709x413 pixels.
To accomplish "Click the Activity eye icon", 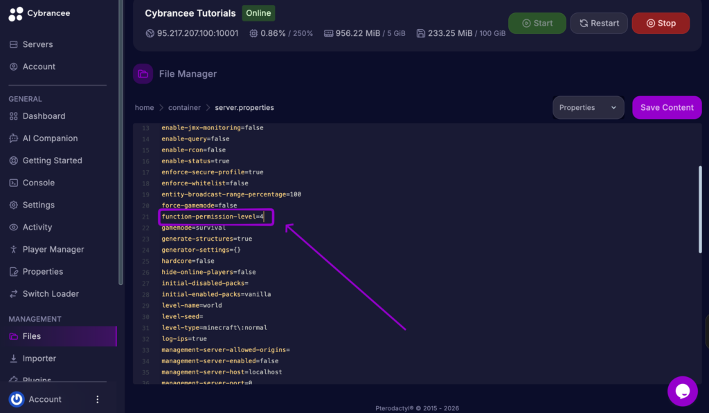I will [14, 227].
